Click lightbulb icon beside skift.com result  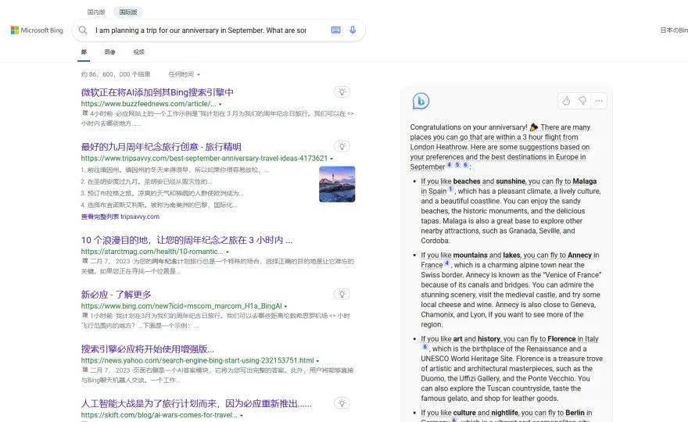pyautogui.click(x=342, y=402)
